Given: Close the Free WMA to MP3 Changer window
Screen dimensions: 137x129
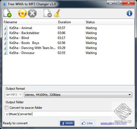Looking at the screenshot, I should (128, 3).
